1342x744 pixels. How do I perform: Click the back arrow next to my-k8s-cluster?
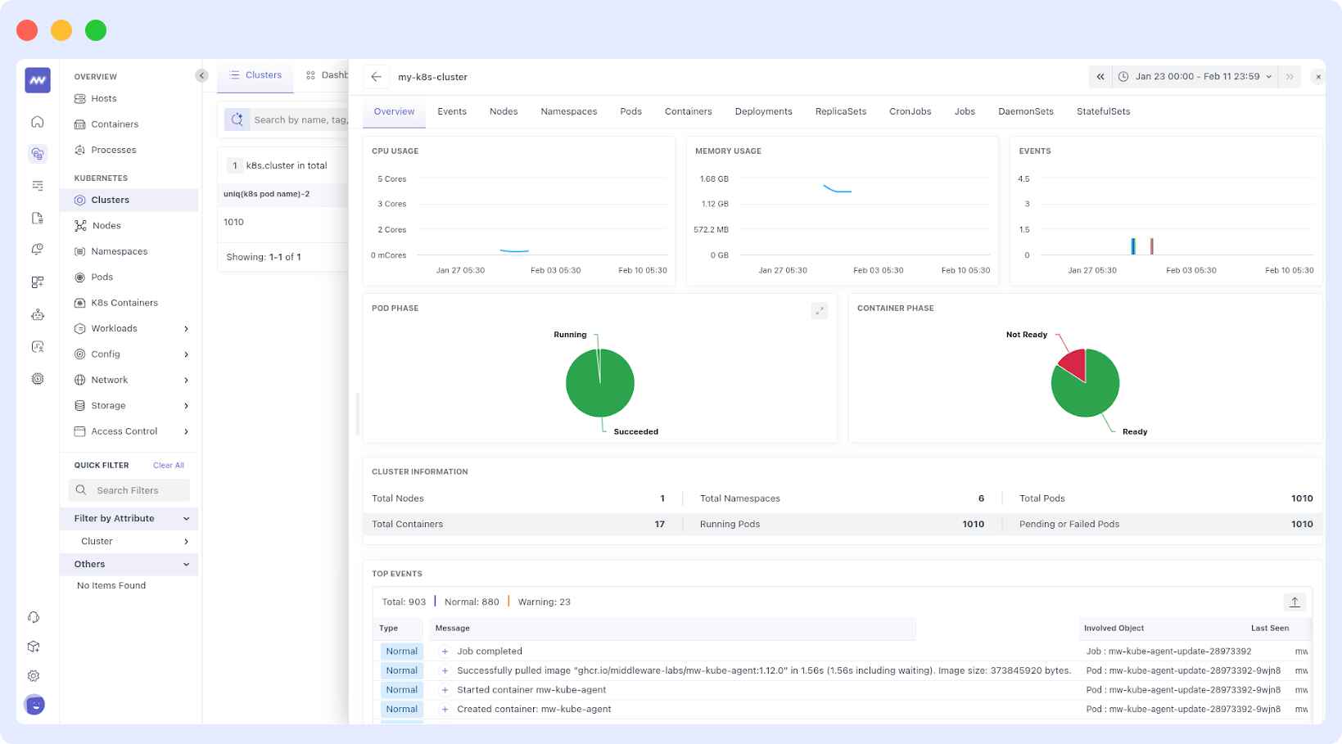376,76
